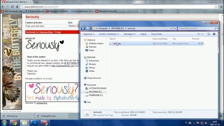Click the red recorder taskbar icon
The width and height of the screenshot is (224, 126).
45,123
